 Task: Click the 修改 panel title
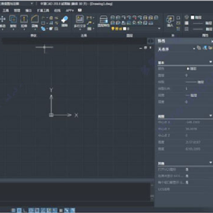pos(34,35)
